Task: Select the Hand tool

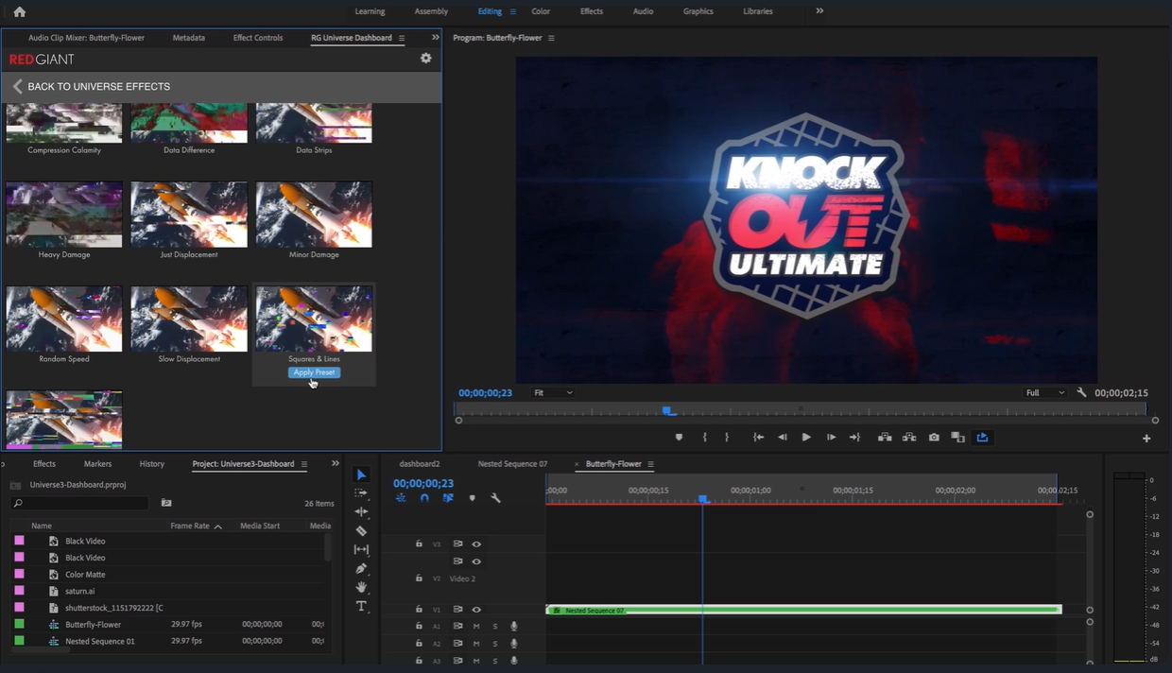Action: tap(361, 587)
